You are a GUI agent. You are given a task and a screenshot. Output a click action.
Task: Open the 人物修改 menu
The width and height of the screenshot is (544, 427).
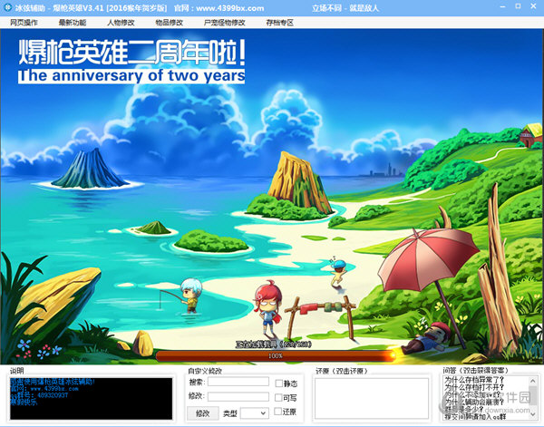(121, 23)
